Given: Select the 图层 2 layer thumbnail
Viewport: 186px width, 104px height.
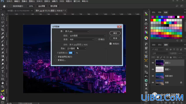Looking at the screenshot, I should click(160, 63).
